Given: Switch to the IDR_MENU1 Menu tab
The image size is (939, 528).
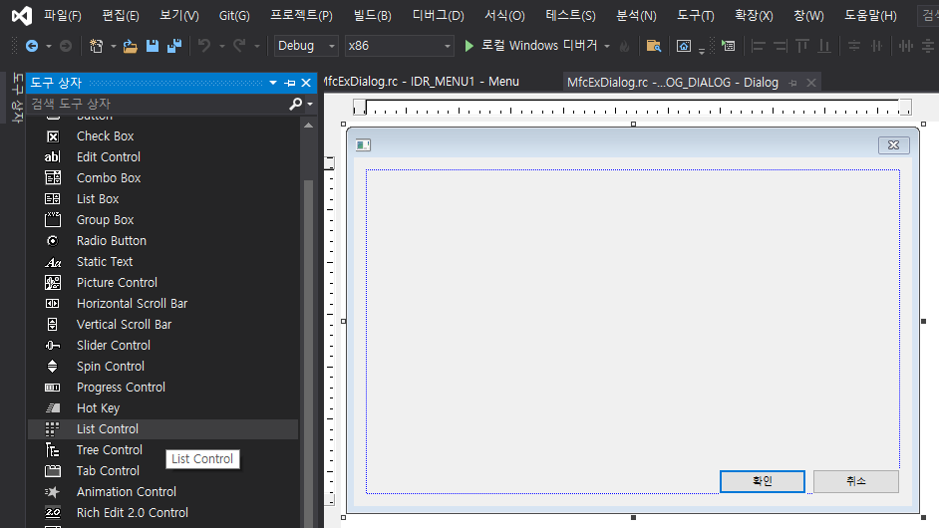Looking at the screenshot, I should pos(422,82).
